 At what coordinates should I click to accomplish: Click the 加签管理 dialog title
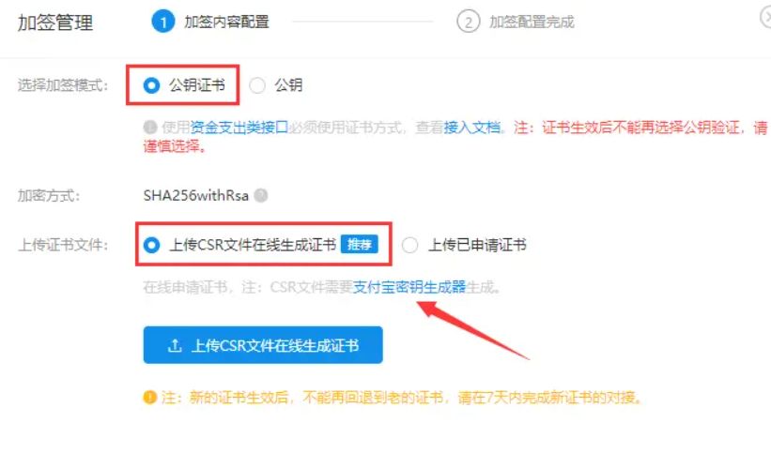[55, 23]
